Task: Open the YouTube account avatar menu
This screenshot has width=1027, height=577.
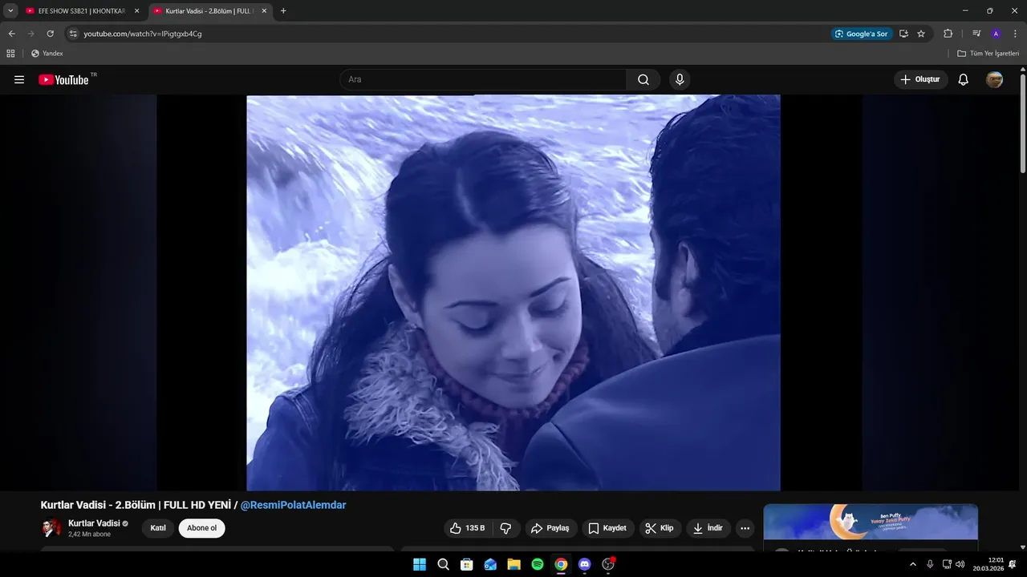Action: 994,79
